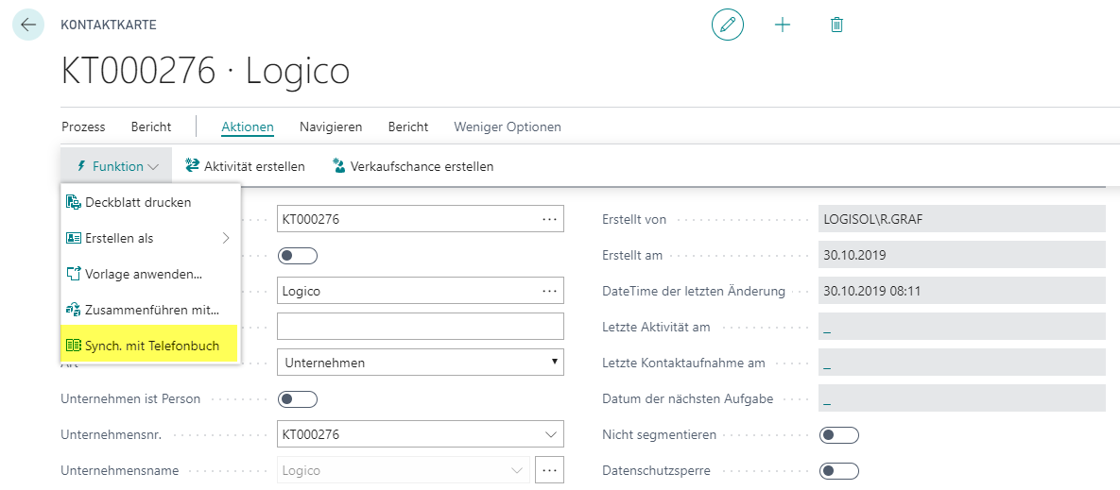Click Datum der nächsten Aufgabe link
The image size is (1120, 490).
point(827,400)
